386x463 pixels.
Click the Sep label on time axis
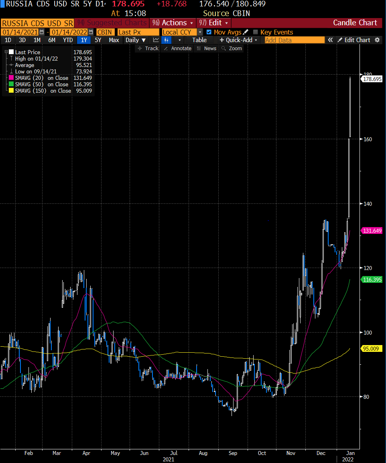pyautogui.click(x=233, y=453)
